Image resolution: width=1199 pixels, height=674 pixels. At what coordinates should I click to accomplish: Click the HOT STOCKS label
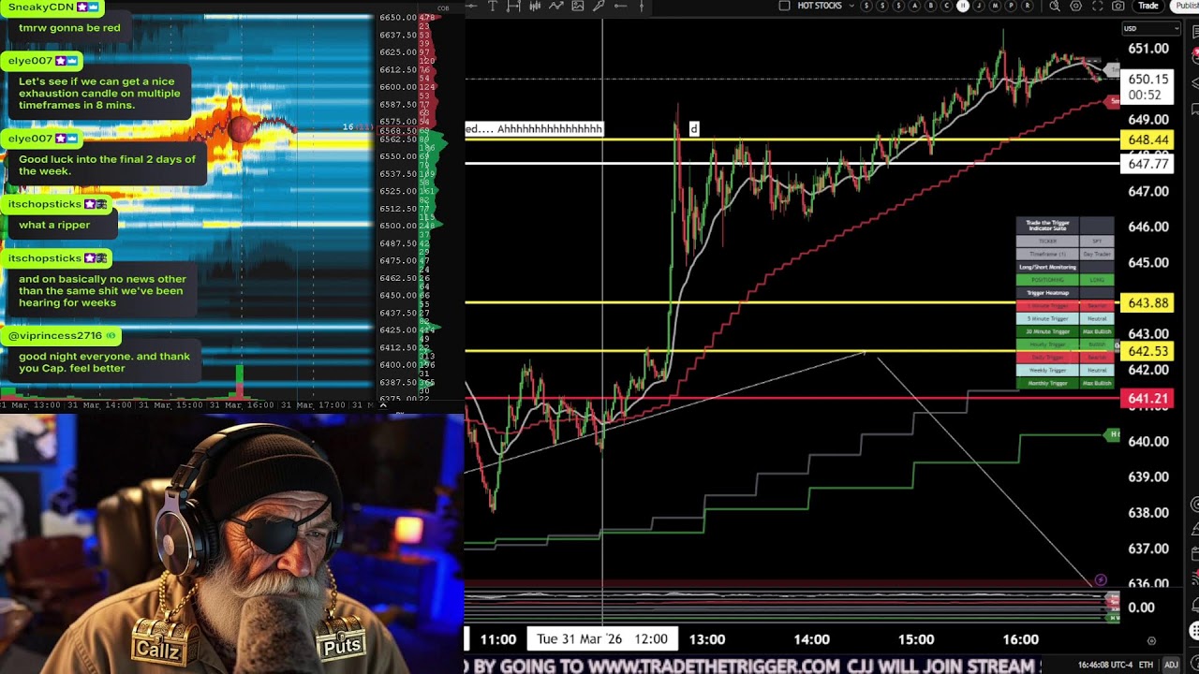point(820,6)
